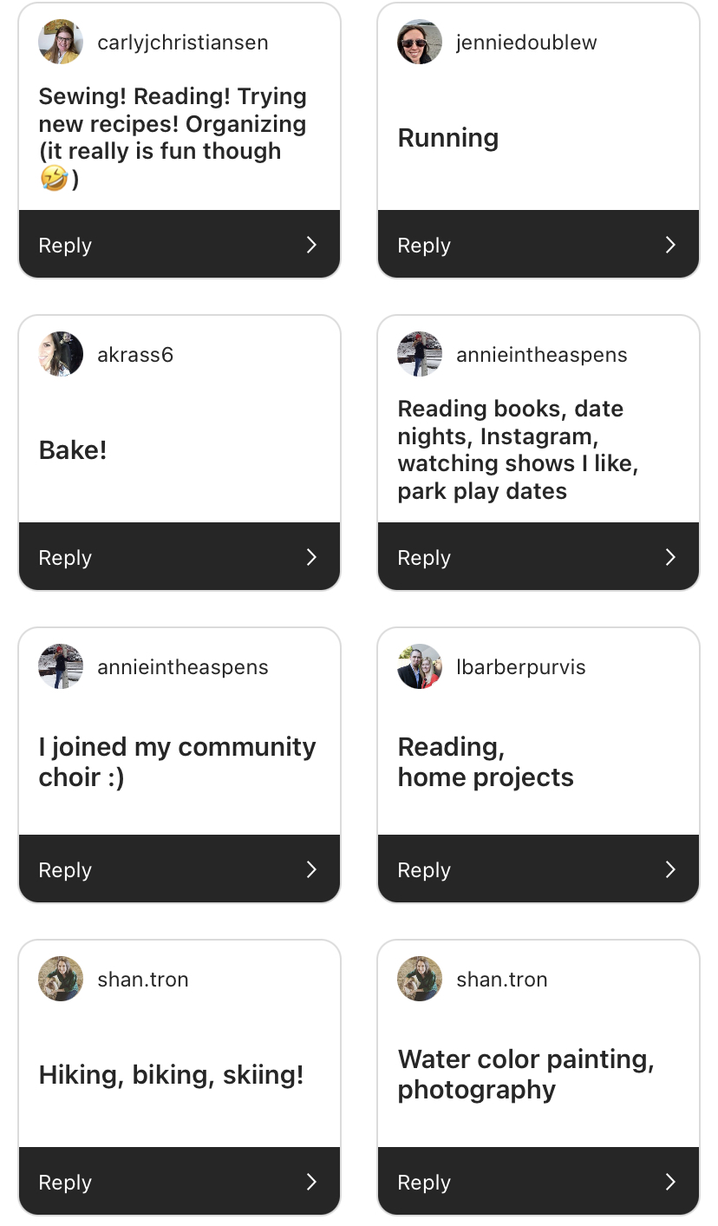View lbarberpurvis's profile picture

click(420, 666)
